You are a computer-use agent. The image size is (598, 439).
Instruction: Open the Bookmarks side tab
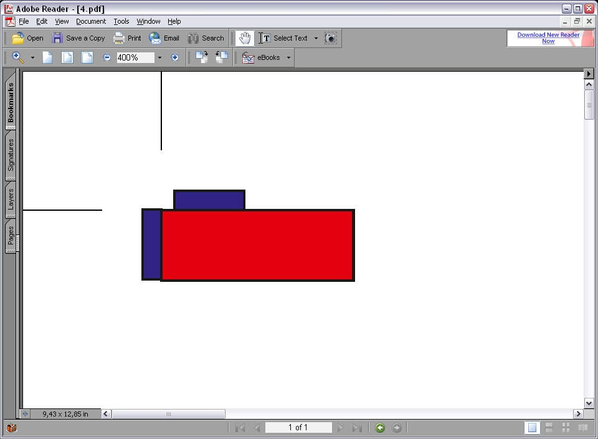point(11,101)
